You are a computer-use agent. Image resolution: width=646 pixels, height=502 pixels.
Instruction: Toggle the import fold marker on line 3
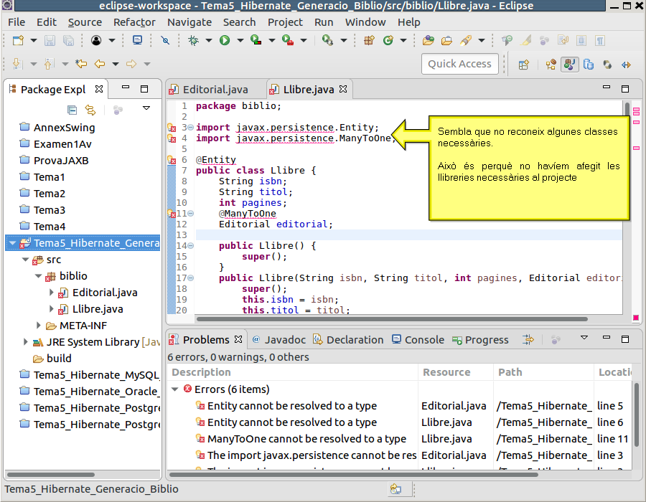(x=190, y=128)
